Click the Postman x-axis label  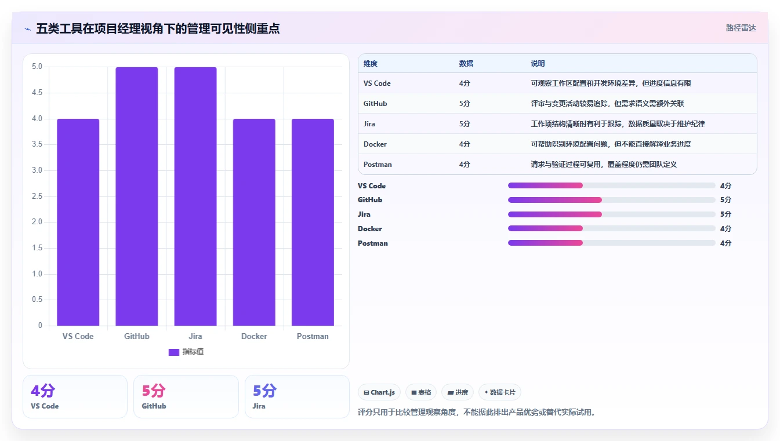pyautogui.click(x=313, y=336)
